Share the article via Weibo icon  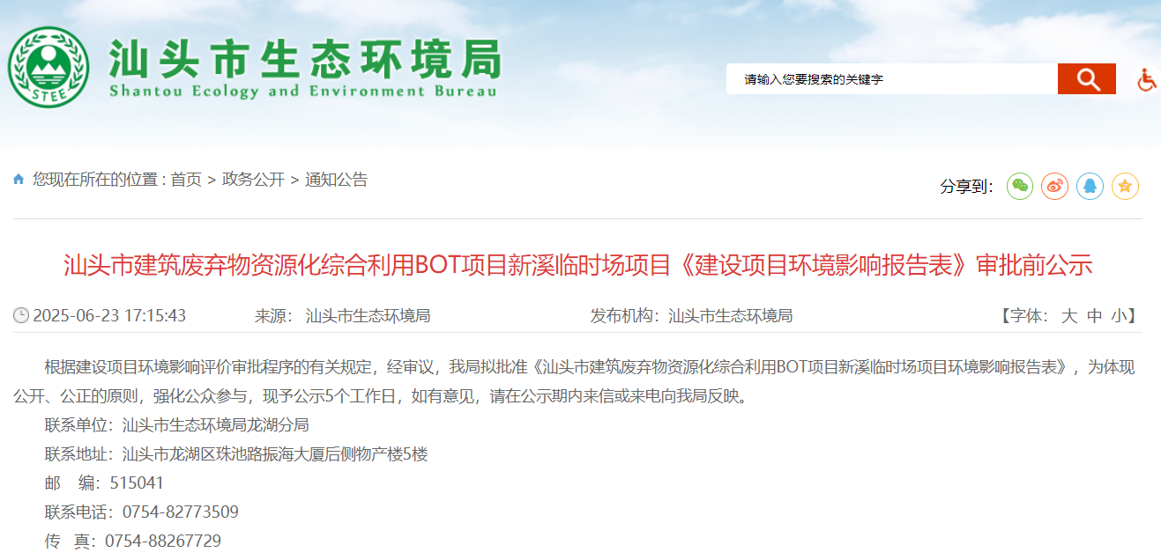coord(1054,186)
